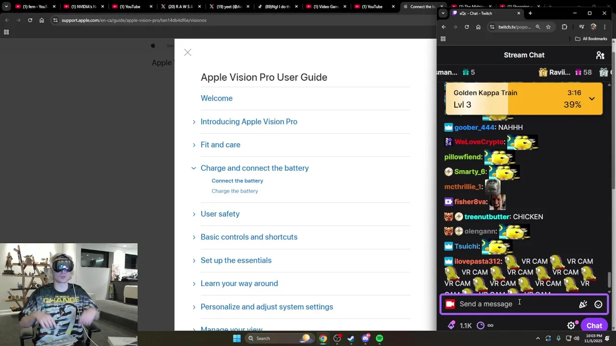The image size is (616, 346).
Task: Open the Connect the battery page
Action: 237,181
